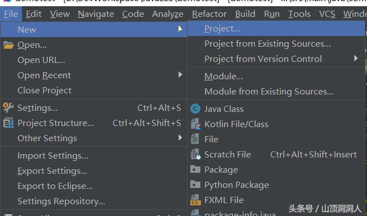The height and width of the screenshot is (216, 367).
Task: Open the Analyze menu
Action: click(168, 14)
